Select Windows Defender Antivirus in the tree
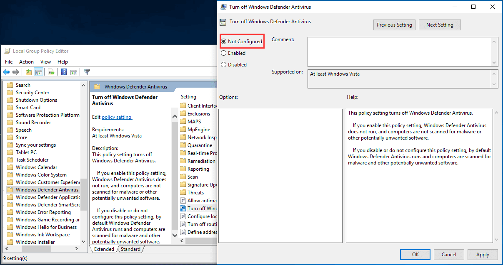Viewport: 503px width, 265px height. tap(47, 190)
